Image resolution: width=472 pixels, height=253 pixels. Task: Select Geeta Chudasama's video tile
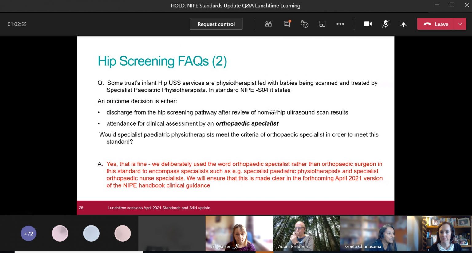pyautogui.click(x=373, y=233)
